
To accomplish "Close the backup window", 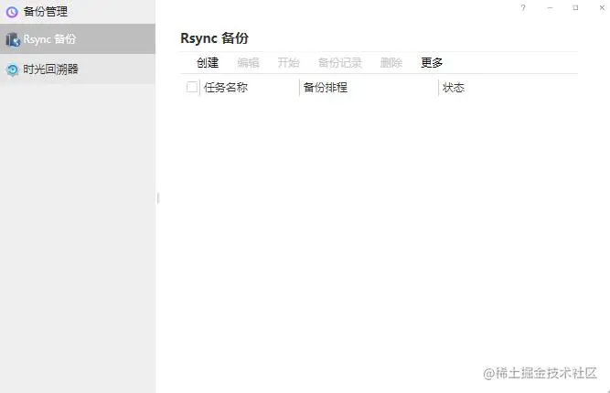I will tap(602, 8).
